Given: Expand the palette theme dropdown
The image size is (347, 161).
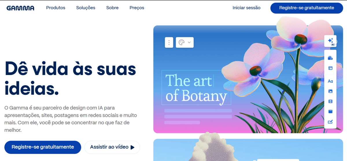Looking at the screenshot, I should pyautogui.click(x=185, y=42).
